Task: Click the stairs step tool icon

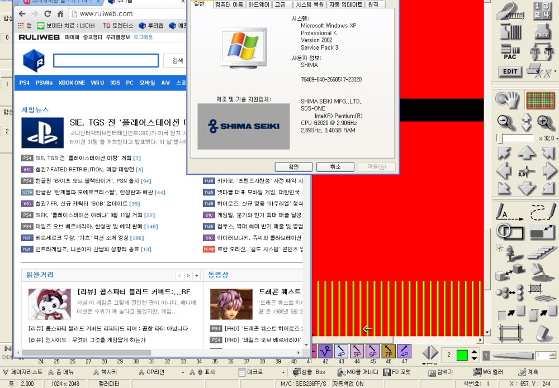Action: point(542,253)
